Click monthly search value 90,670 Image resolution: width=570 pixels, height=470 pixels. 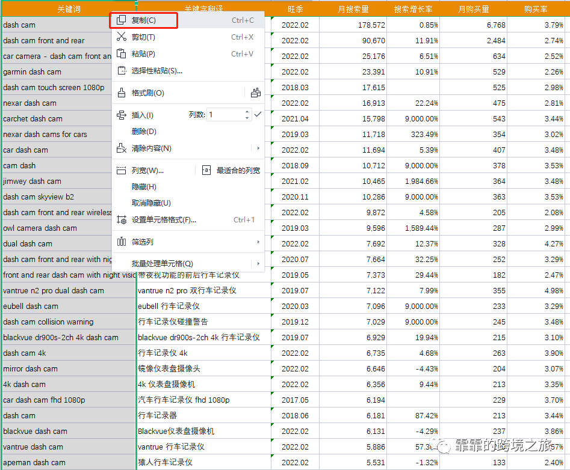[353, 41]
